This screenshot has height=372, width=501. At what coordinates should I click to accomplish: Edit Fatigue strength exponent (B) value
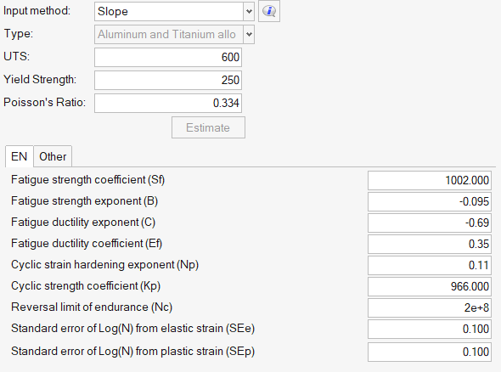430,201
